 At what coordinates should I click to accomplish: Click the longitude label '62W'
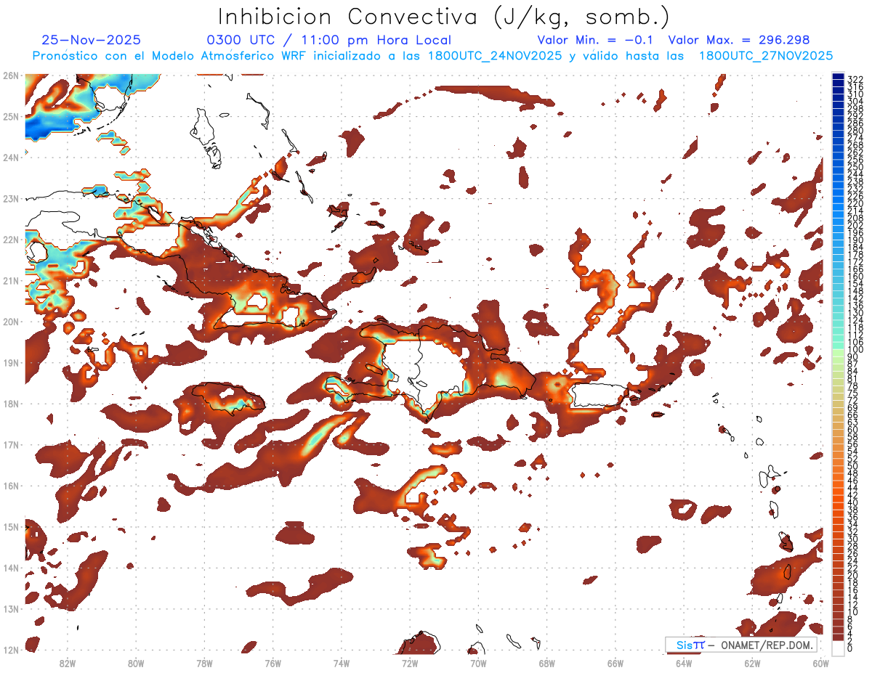pos(752,663)
